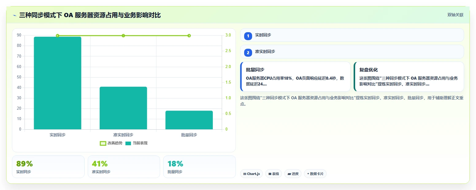Click the 改善趋势 green outlined legend swatch
Image resolution: width=476 pixels, height=190 pixels.
tap(103, 143)
